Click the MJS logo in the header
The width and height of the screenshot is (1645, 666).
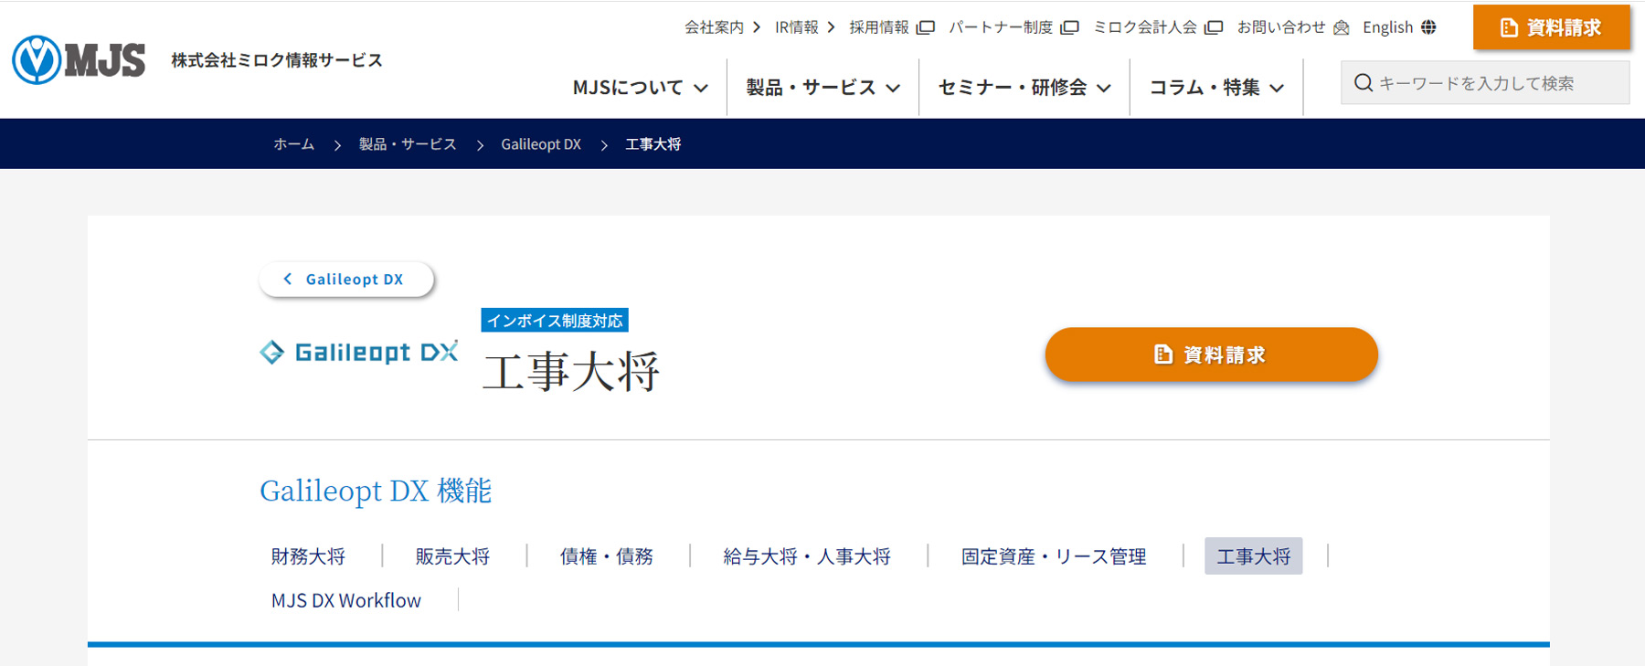79,60
